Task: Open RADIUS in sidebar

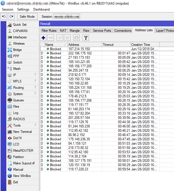Action: coord(23,119)
